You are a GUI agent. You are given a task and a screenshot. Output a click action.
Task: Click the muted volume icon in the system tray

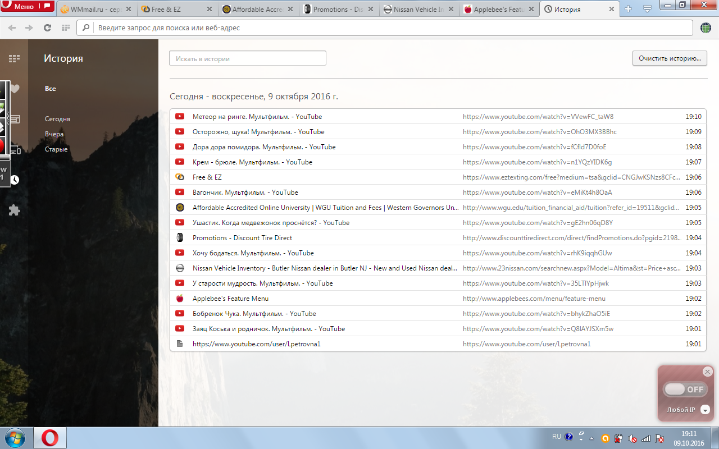tap(632, 438)
